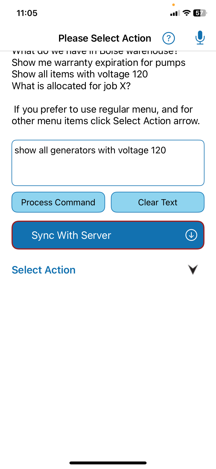The height and width of the screenshot is (469, 216).
Task: Tap example 'Show me warranty expiration for pumps'
Action: [98, 63]
